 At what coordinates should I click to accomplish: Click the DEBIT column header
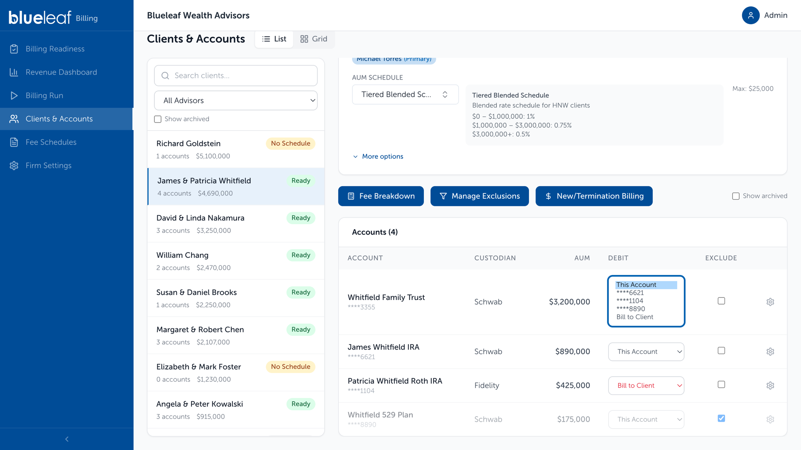click(618, 258)
